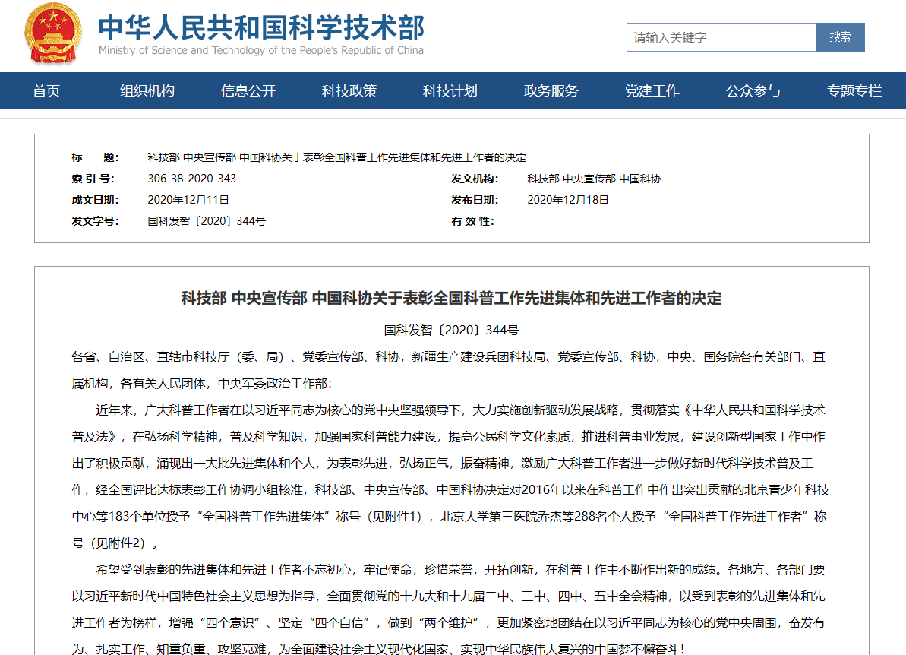The width and height of the screenshot is (906, 655).
Task: Open the 专题专栏 section
Action: pos(854,91)
